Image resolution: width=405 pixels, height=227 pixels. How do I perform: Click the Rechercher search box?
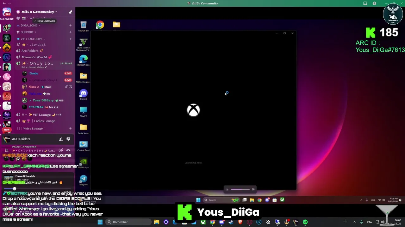(128, 222)
